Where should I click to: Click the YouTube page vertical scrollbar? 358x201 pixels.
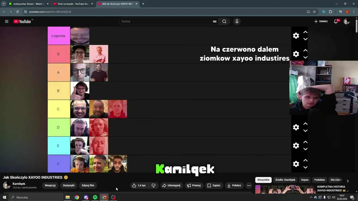pyautogui.click(x=356, y=27)
